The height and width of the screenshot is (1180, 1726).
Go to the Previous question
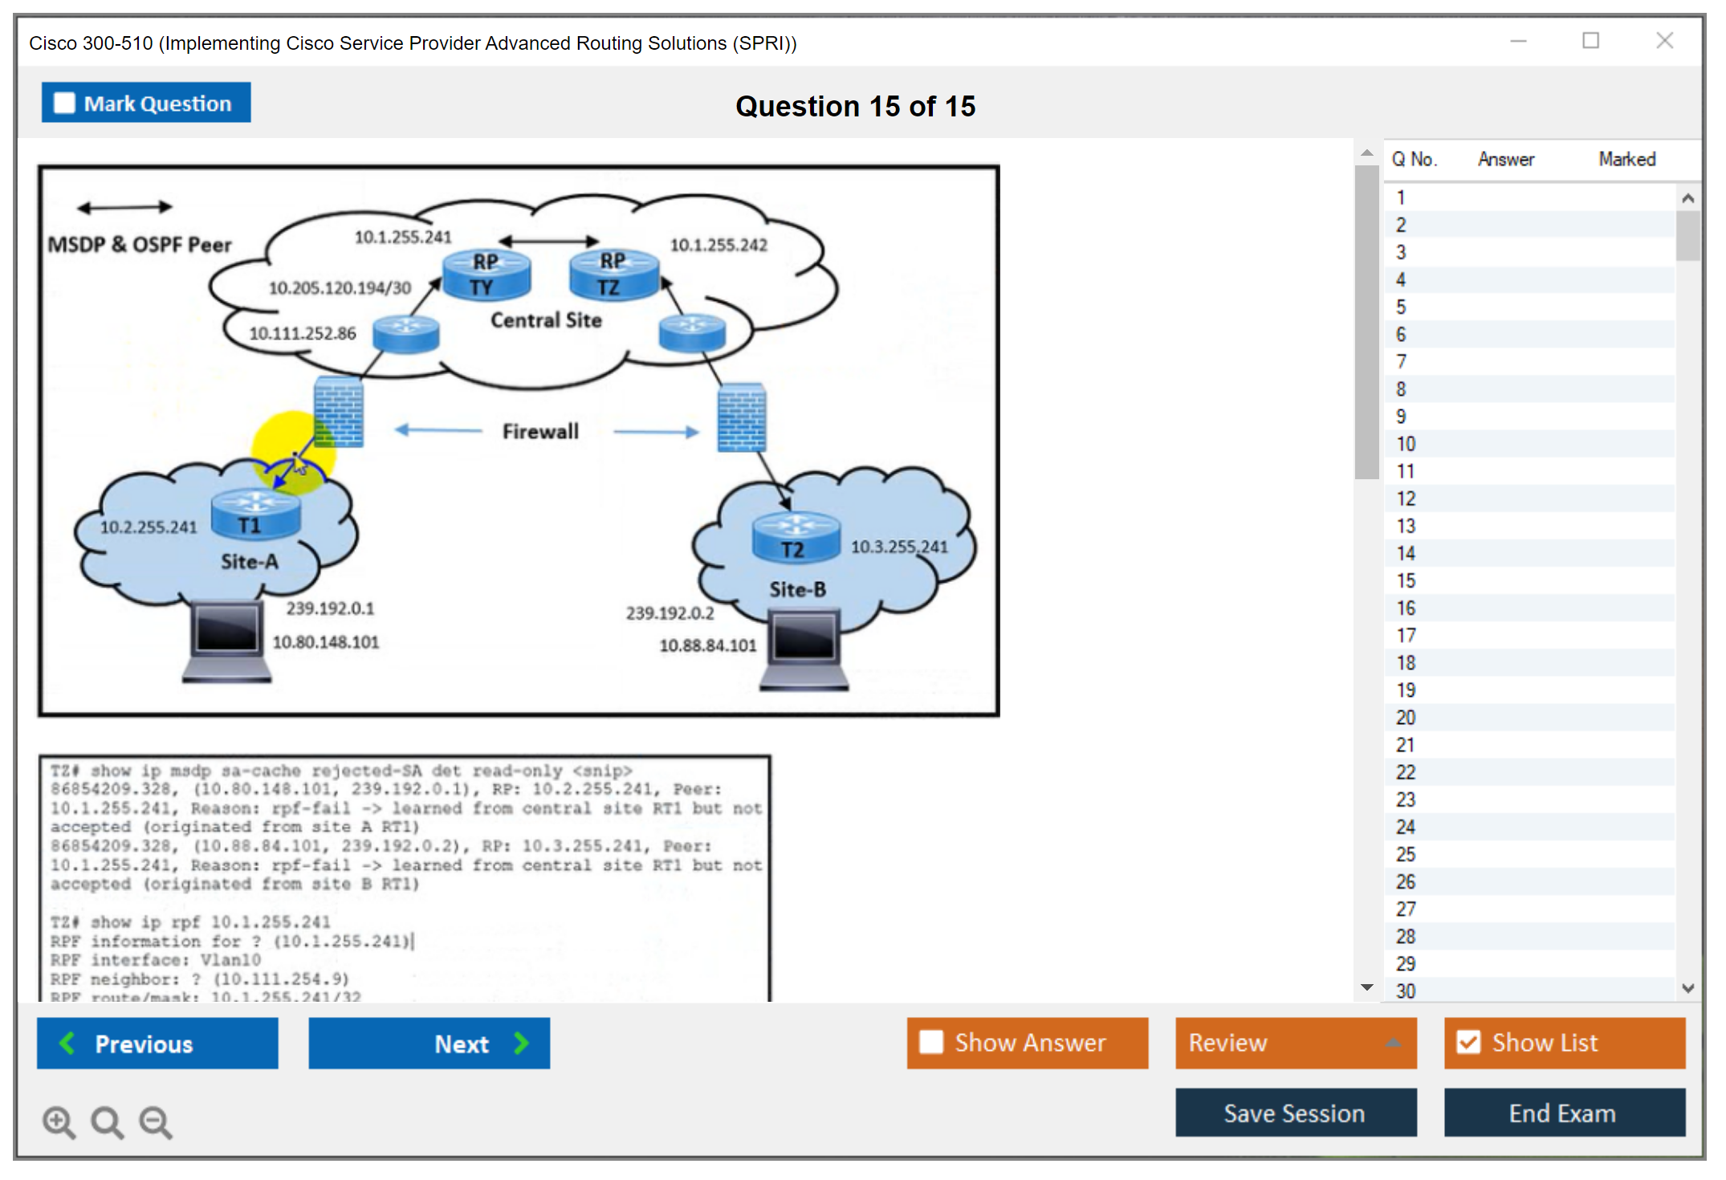pos(157,1043)
